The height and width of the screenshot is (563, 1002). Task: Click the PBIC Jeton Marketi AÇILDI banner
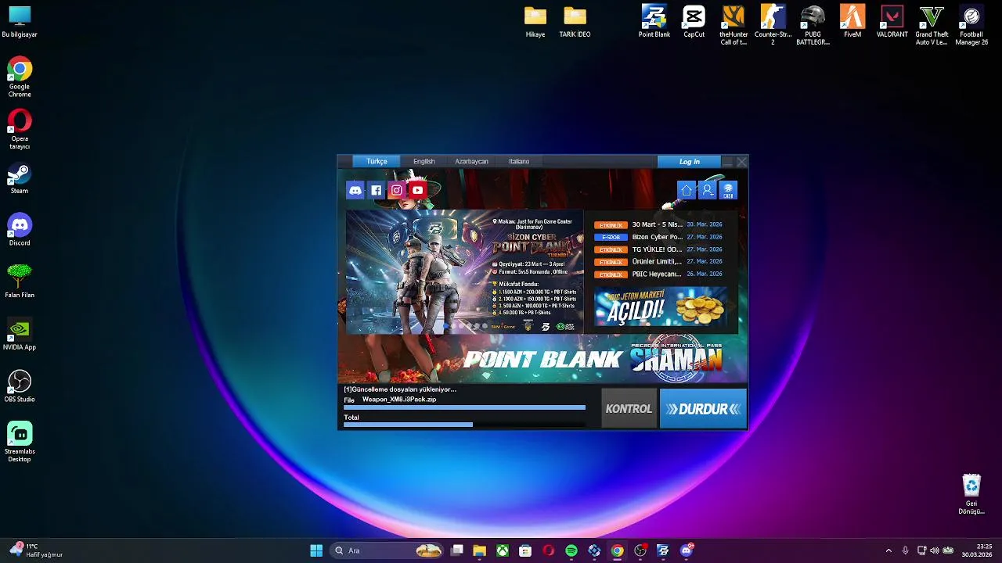tap(661, 306)
